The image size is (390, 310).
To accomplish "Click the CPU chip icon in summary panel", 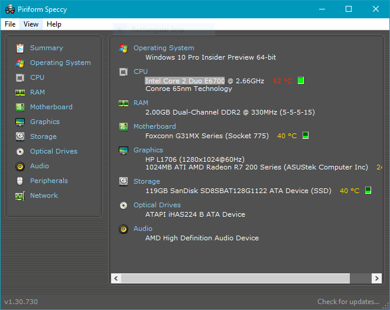I will [x=123, y=72].
